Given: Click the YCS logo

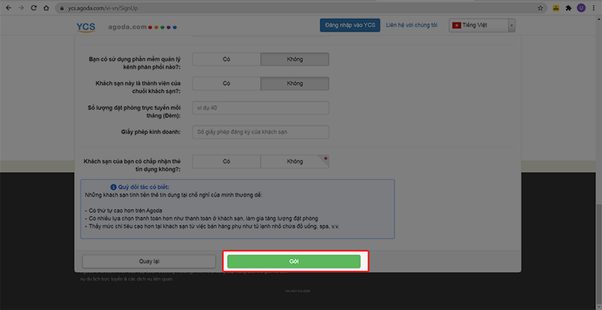Looking at the screenshot, I should click(86, 26).
